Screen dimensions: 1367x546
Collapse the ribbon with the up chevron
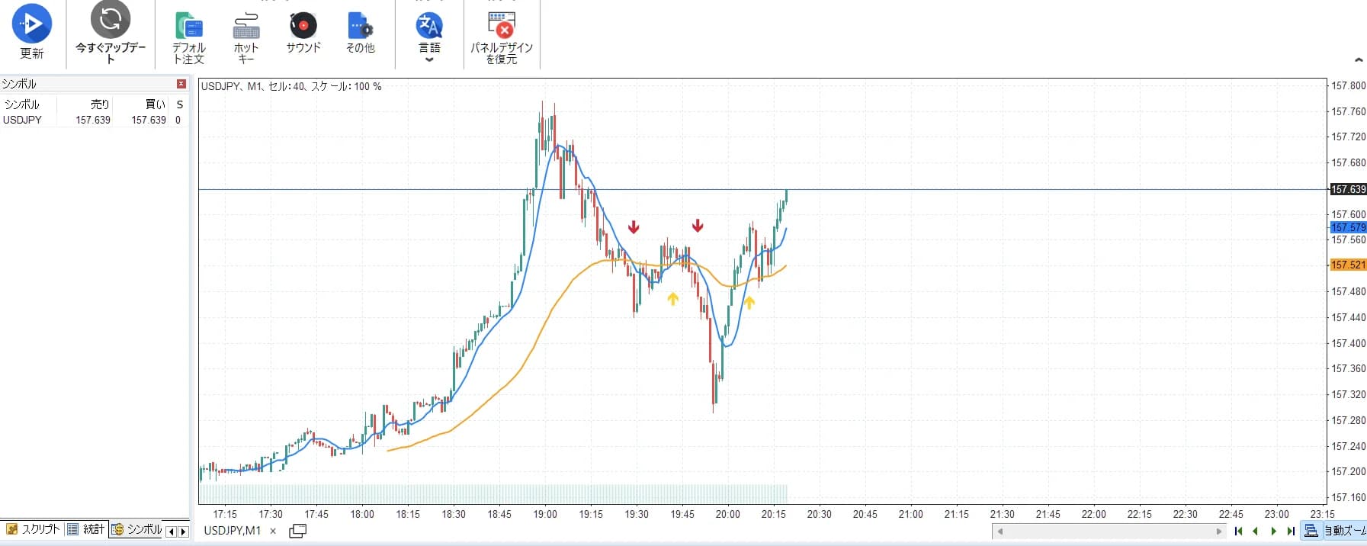point(1358,59)
